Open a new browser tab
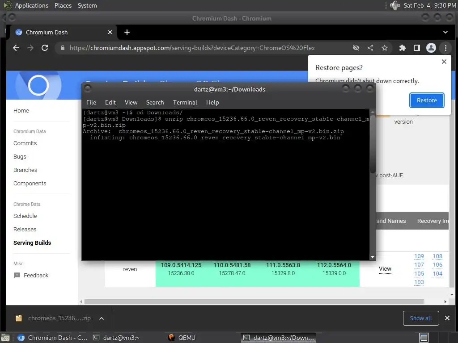 127,32
